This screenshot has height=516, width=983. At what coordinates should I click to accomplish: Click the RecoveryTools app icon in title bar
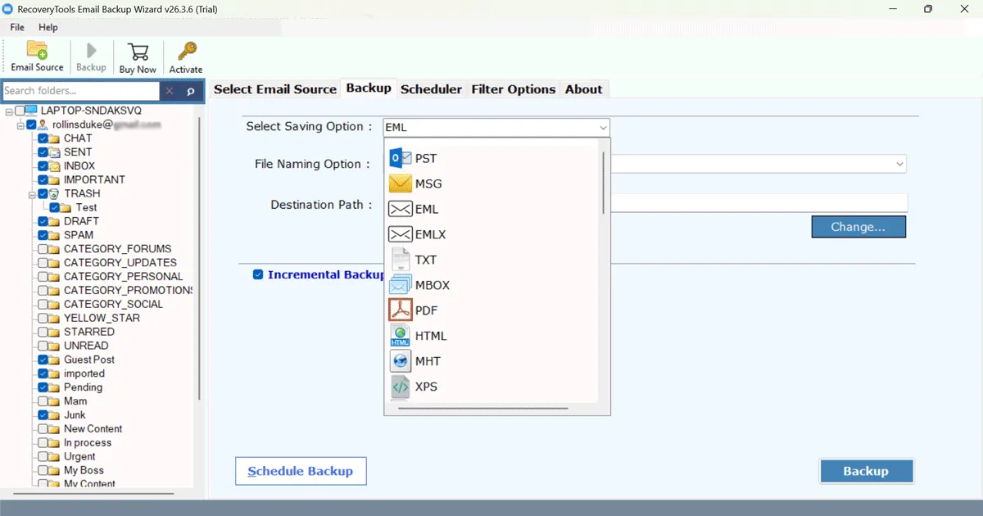pos(7,9)
